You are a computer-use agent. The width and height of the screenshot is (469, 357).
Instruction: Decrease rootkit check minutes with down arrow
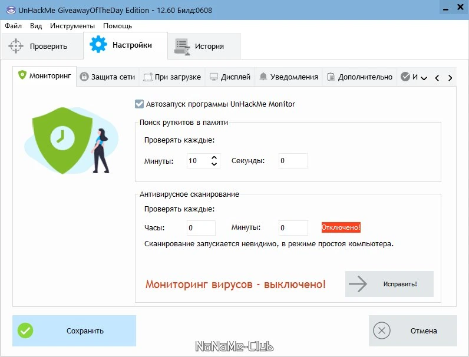pos(214,164)
